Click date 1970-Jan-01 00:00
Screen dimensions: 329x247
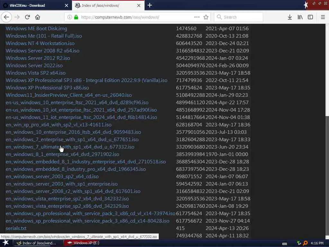227,154
